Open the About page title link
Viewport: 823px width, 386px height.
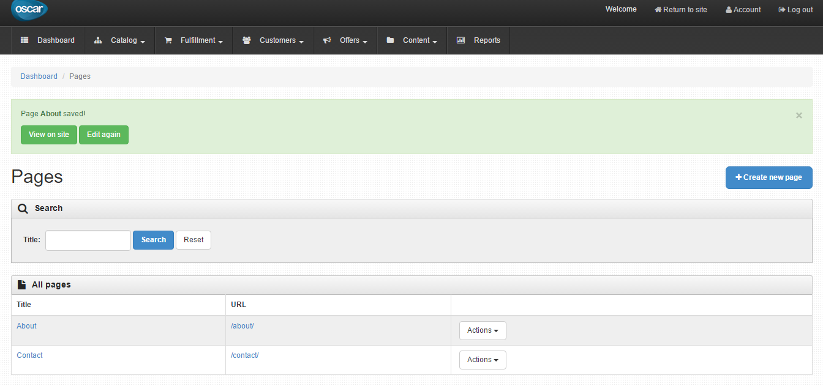26,326
